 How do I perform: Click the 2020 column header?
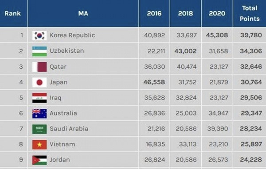click(217, 13)
